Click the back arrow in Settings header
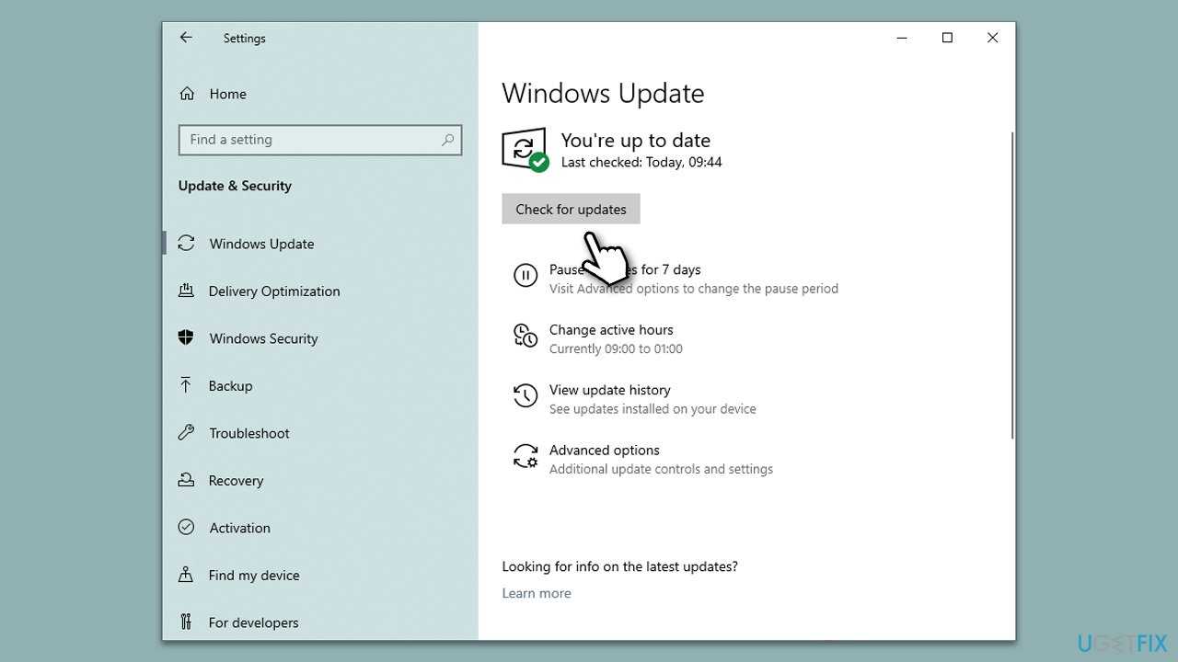Screen dimensions: 1178x662 pos(186,38)
